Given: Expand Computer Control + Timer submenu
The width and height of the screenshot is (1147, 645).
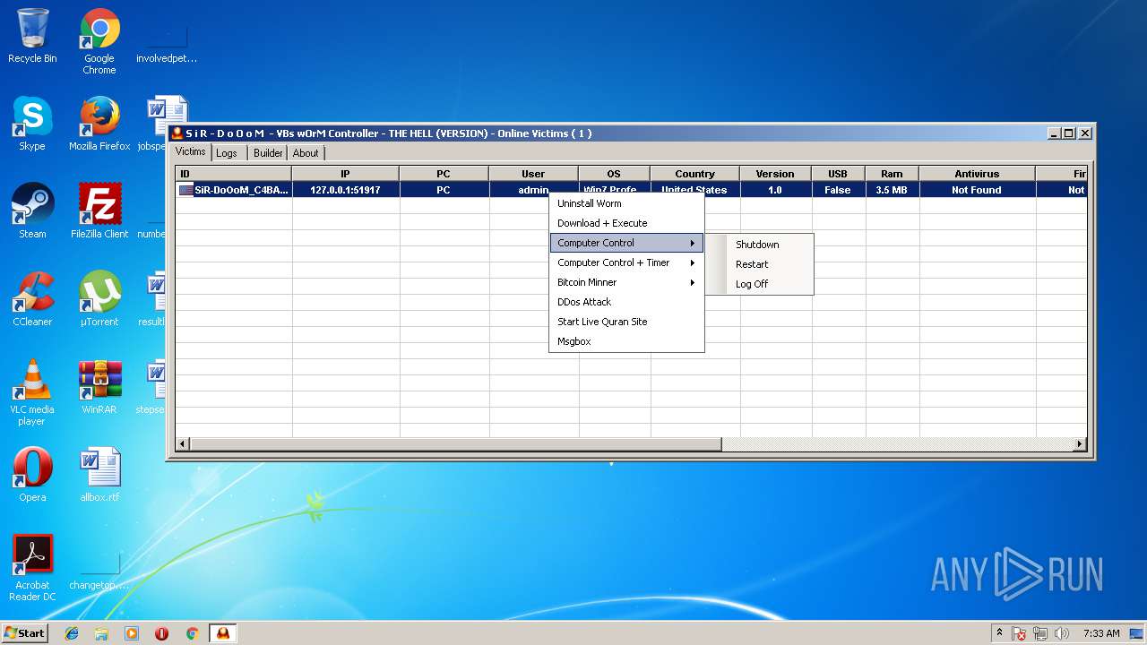Looking at the screenshot, I should 626,262.
